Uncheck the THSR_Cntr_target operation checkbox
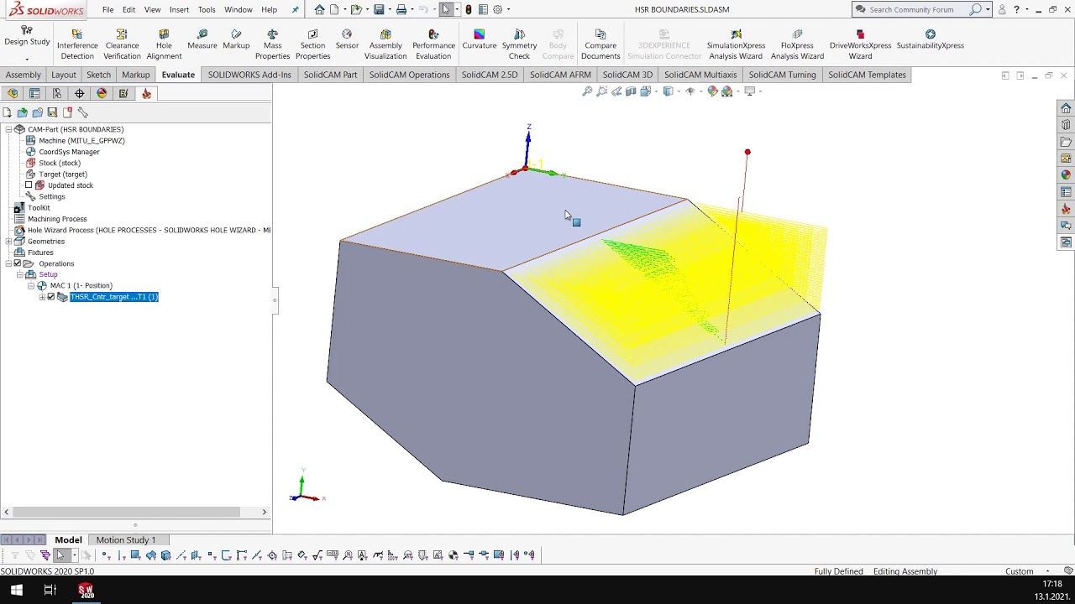 tap(51, 297)
